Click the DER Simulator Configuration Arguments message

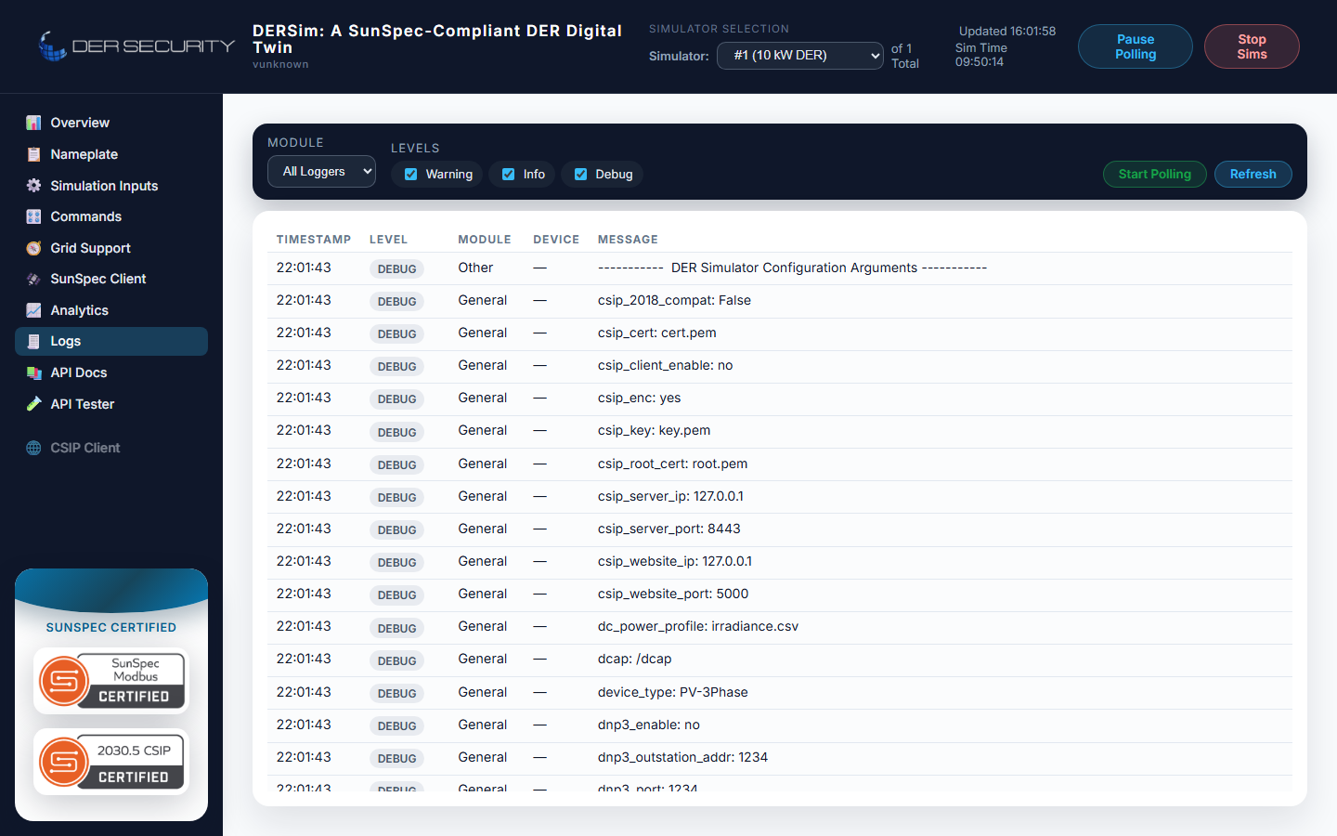pyautogui.click(x=792, y=268)
